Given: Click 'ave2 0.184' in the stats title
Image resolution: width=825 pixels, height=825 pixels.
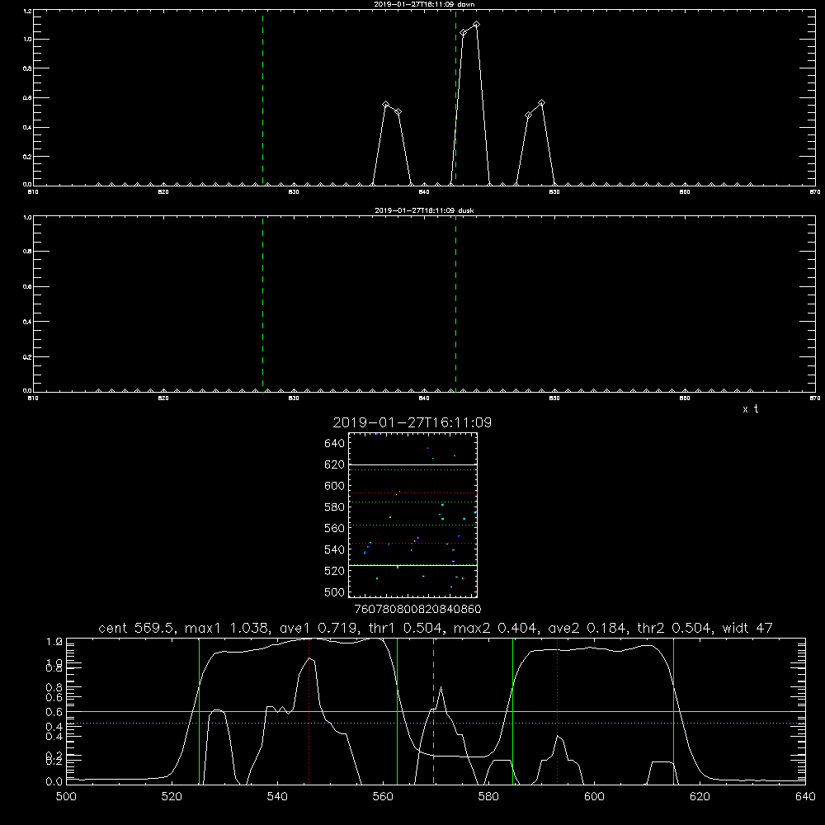Looking at the screenshot, I should 587,628.
